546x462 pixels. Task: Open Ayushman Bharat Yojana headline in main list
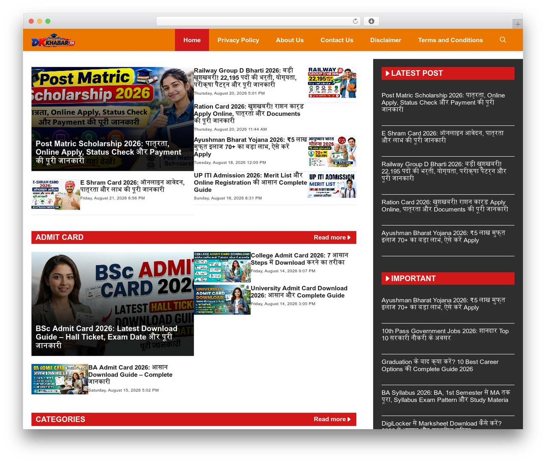(250, 147)
